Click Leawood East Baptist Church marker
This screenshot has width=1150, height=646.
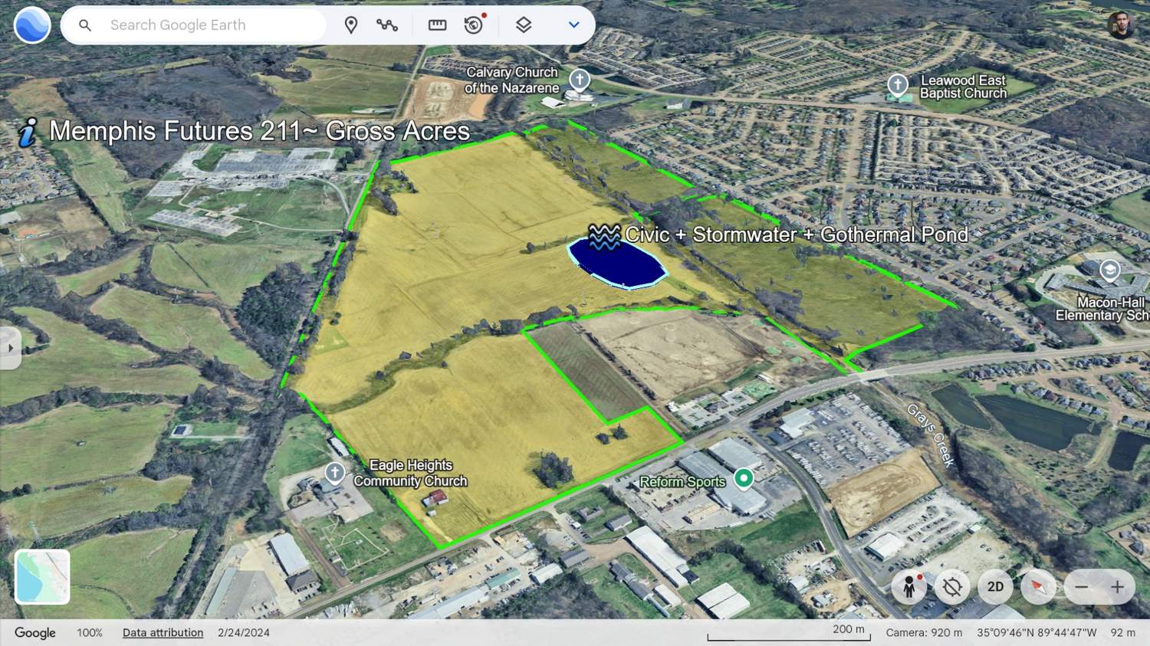click(x=898, y=84)
